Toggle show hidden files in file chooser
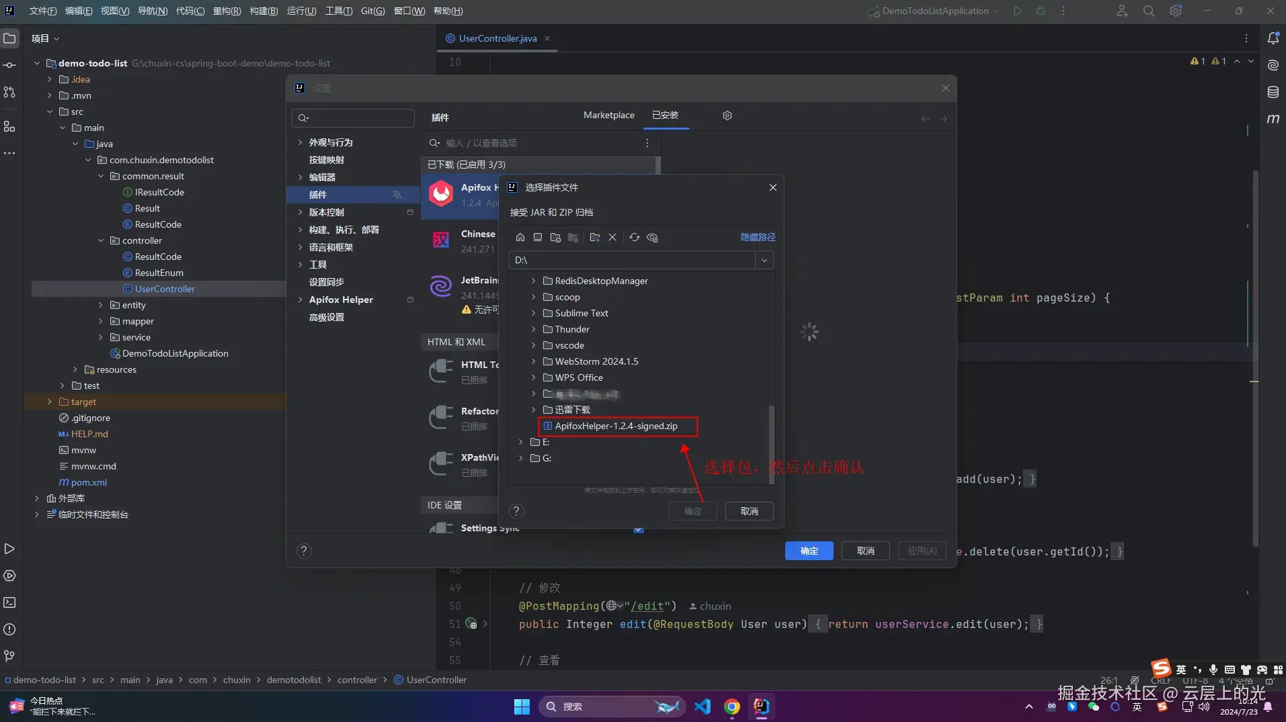This screenshot has height=722, width=1286. coord(652,237)
